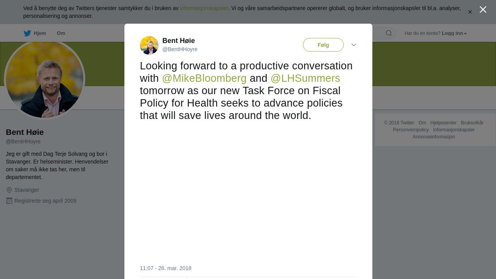Click the tweet timestamp 11:07 - 26. mar. 2018
Screen dimensions: 496x279
click(165, 268)
